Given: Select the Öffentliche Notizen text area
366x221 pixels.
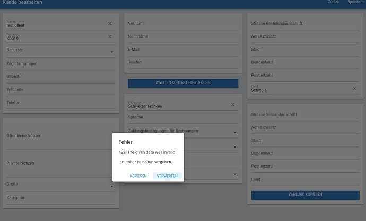Looking at the screenshot, I should (x=60, y=136).
